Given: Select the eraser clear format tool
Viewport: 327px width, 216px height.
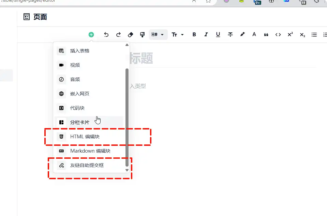Looking at the screenshot, I should click(130, 34).
